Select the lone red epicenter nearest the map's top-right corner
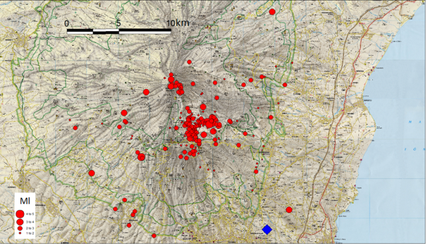The height and width of the screenshot is (244, 426). pos(272,12)
